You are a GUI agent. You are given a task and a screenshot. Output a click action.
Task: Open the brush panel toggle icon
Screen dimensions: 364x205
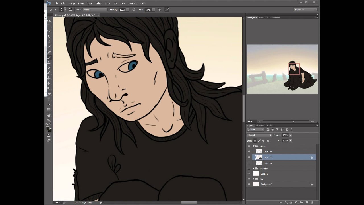[x=70, y=10]
